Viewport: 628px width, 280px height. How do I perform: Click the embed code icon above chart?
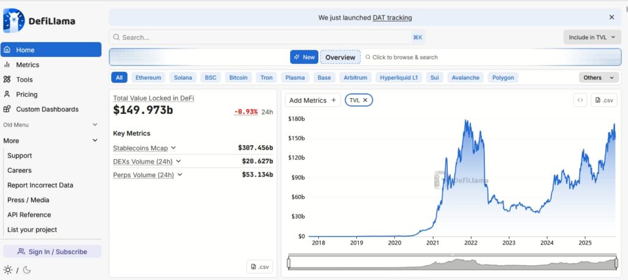coord(580,100)
